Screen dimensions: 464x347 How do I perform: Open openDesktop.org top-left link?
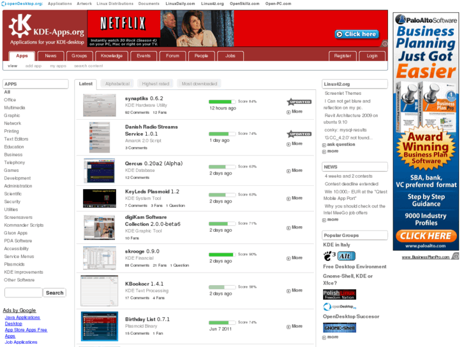22,4
